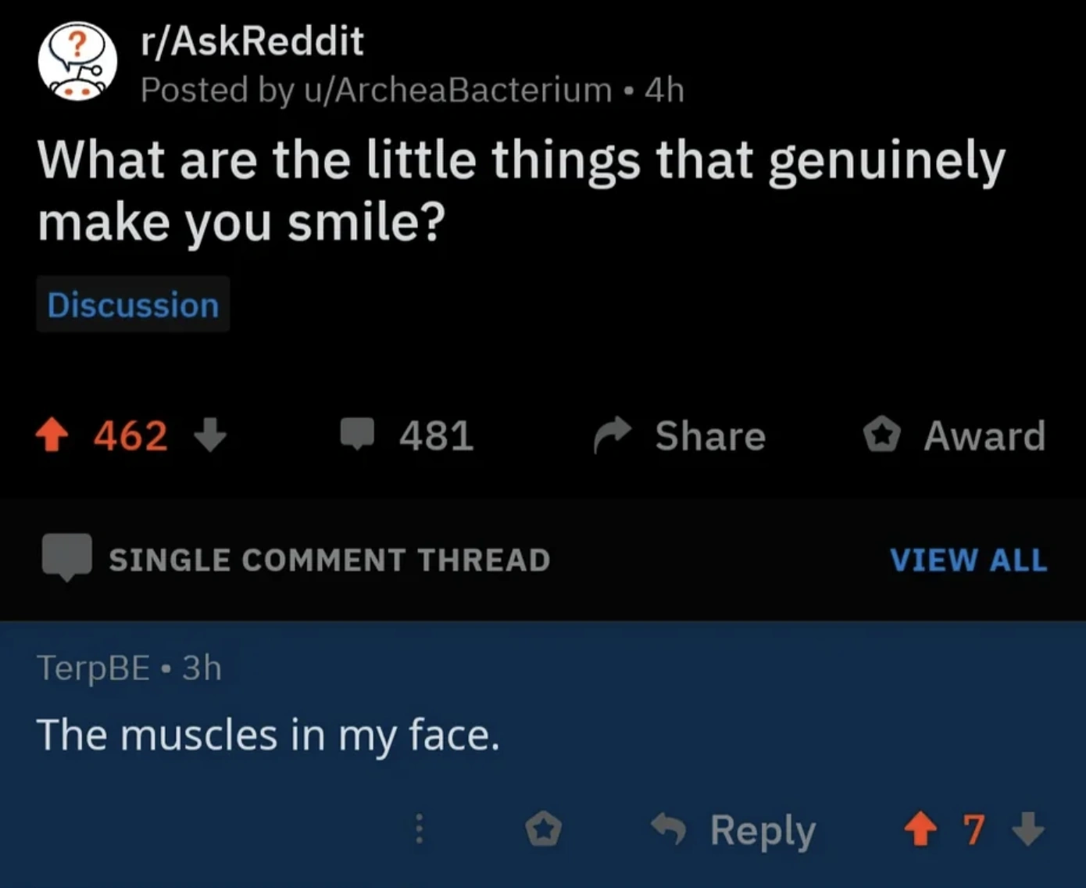The width and height of the screenshot is (1086, 888).
Task: Open the 481 comments icon
Action: pos(357,434)
